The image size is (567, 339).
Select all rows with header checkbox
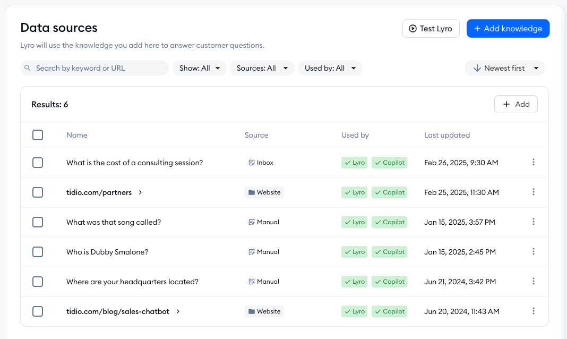(x=38, y=135)
